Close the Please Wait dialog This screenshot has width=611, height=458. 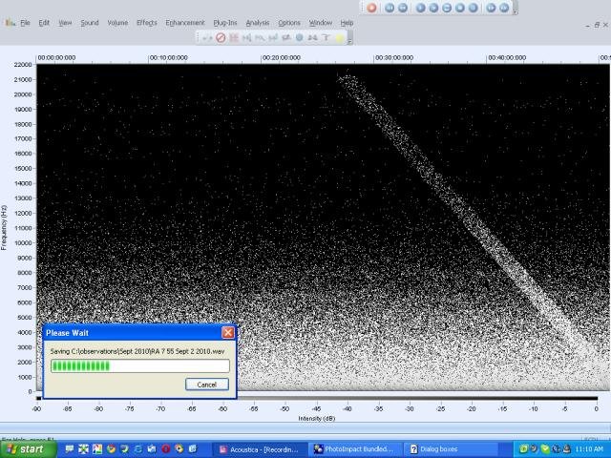pos(228,333)
